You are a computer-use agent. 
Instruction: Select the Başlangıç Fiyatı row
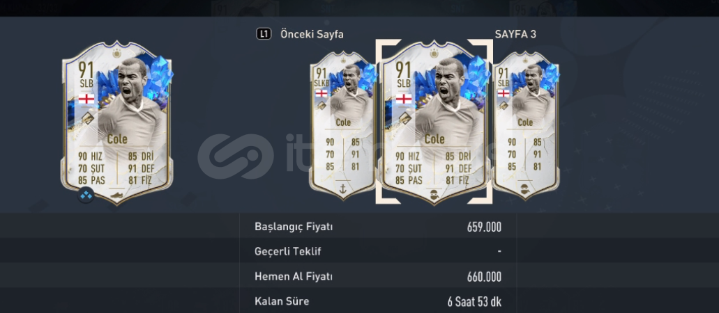[x=378, y=227]
